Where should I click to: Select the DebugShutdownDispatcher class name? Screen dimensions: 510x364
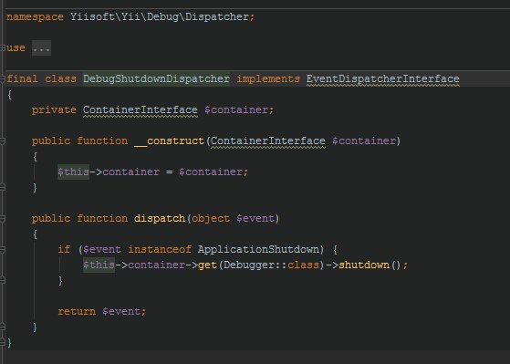click(x=156, y=78)
